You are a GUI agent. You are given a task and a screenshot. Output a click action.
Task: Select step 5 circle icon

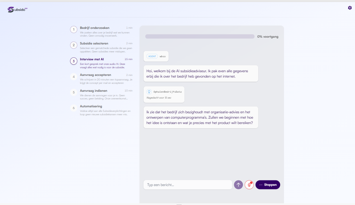coord(74,92)
